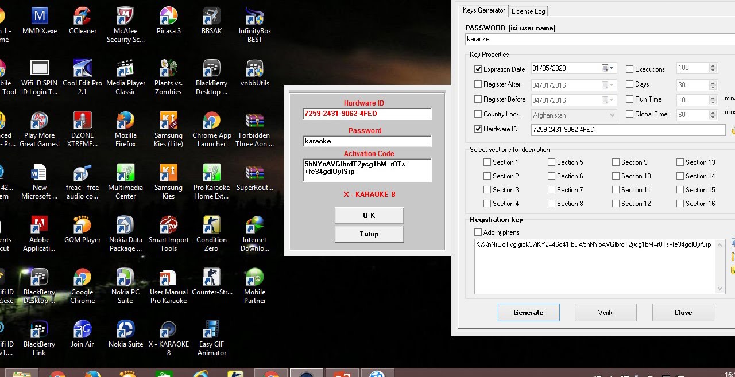This screenshot has height=377, width=735.
Task: Open Media Player Classic shortcut
Action: point(126,77)
